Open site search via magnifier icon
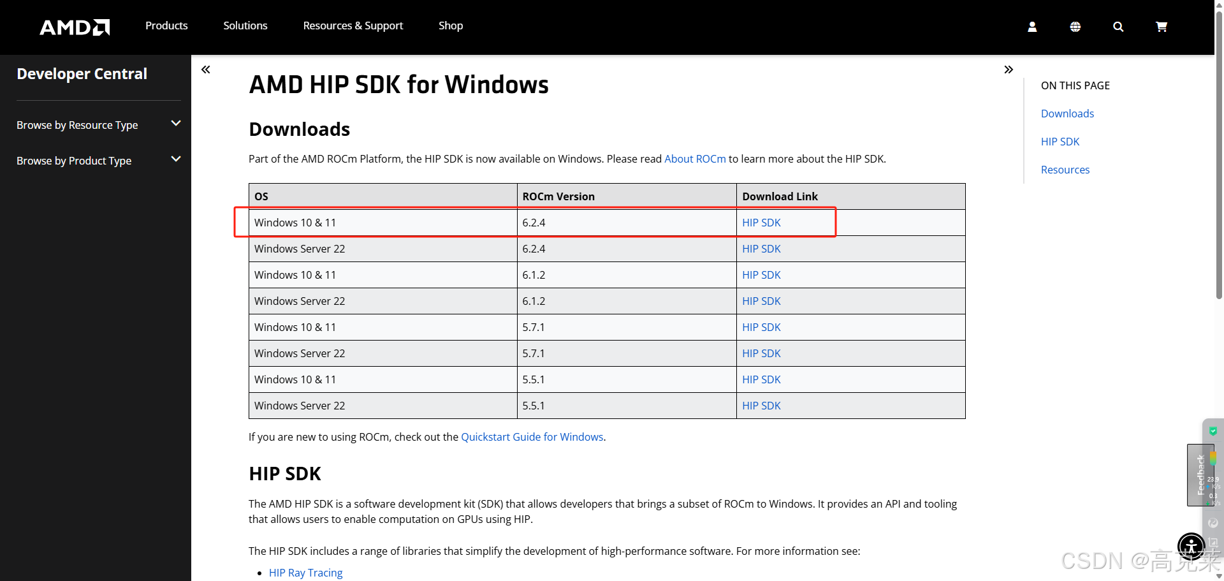Viewport: 1224px width, 581px height. click(1118, 27)
